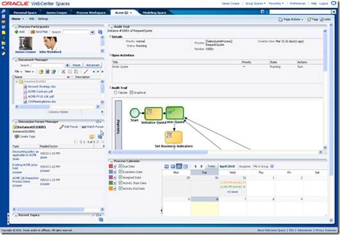Collapse the Process Calendar panel
This screenshot has height=235, width=340.
pos(111,161)
